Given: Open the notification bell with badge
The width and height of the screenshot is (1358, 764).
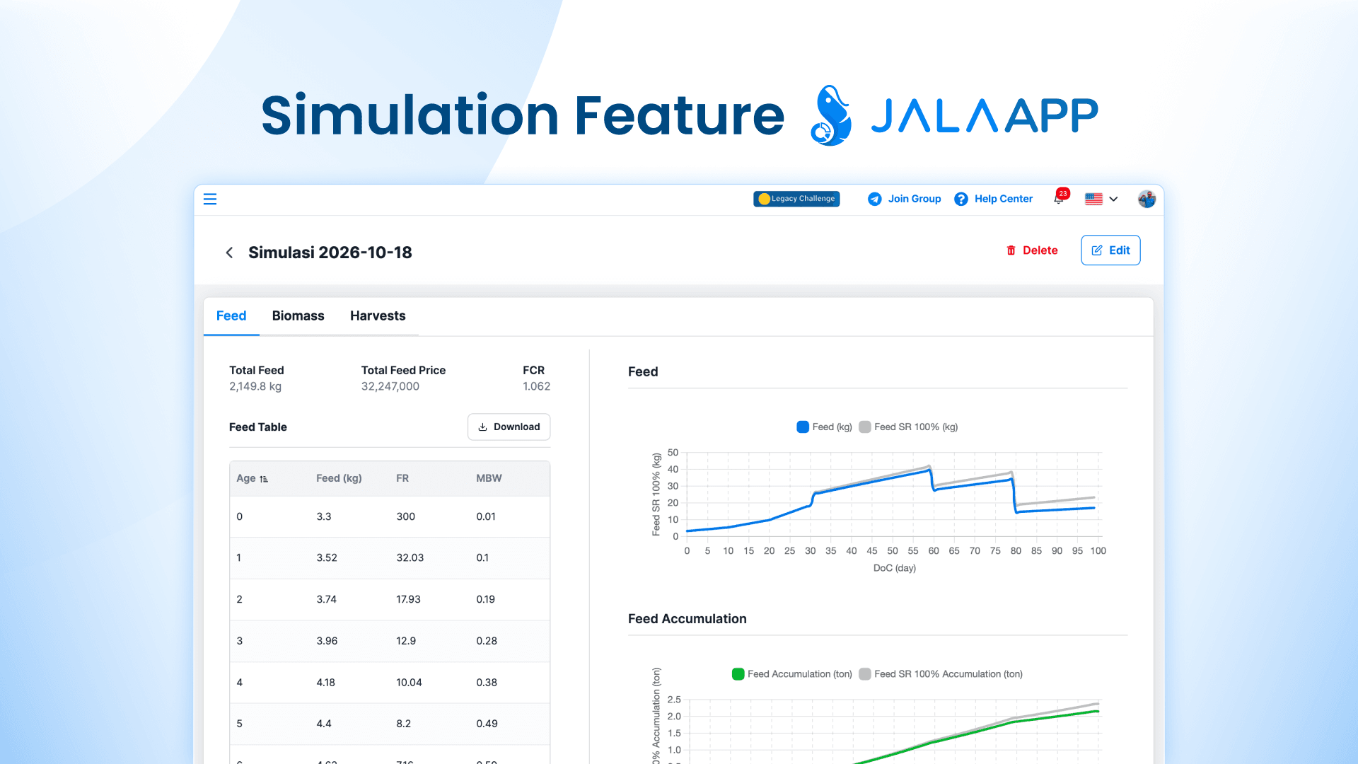Looking at the screenshot, I should 1060,197.
